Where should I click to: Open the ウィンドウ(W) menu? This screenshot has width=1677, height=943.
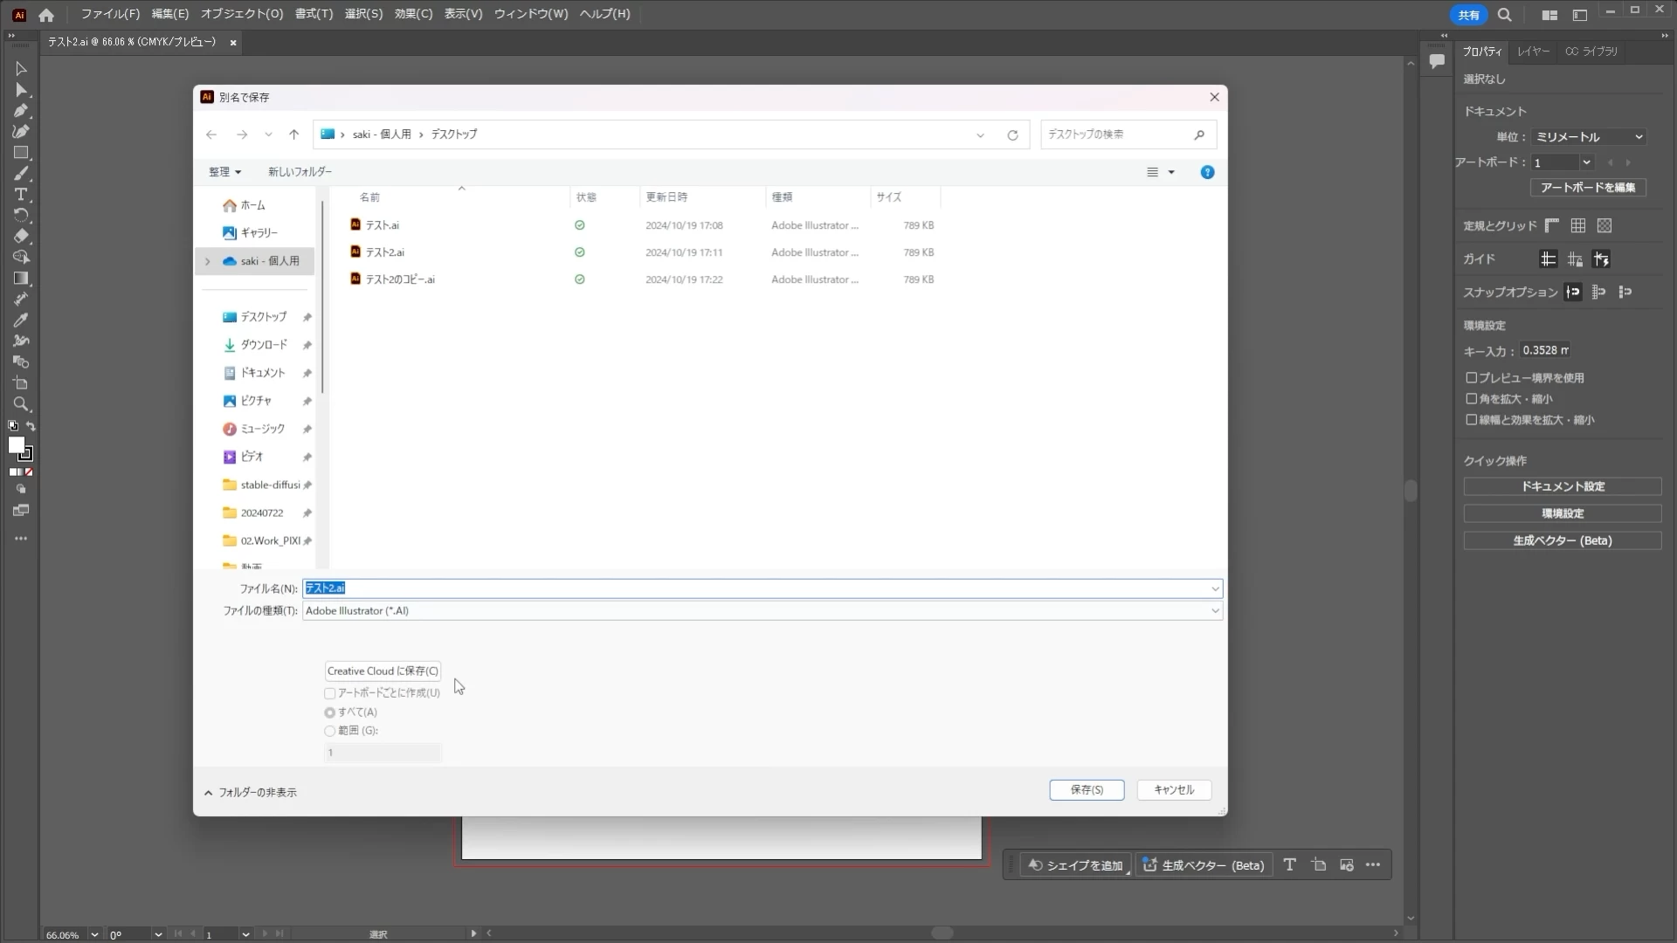pos(530,14)
